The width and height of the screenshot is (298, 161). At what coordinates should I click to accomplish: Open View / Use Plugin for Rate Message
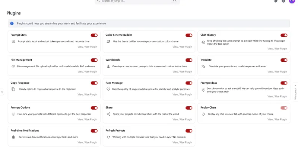pyautogui.click(x=182, y=94)
